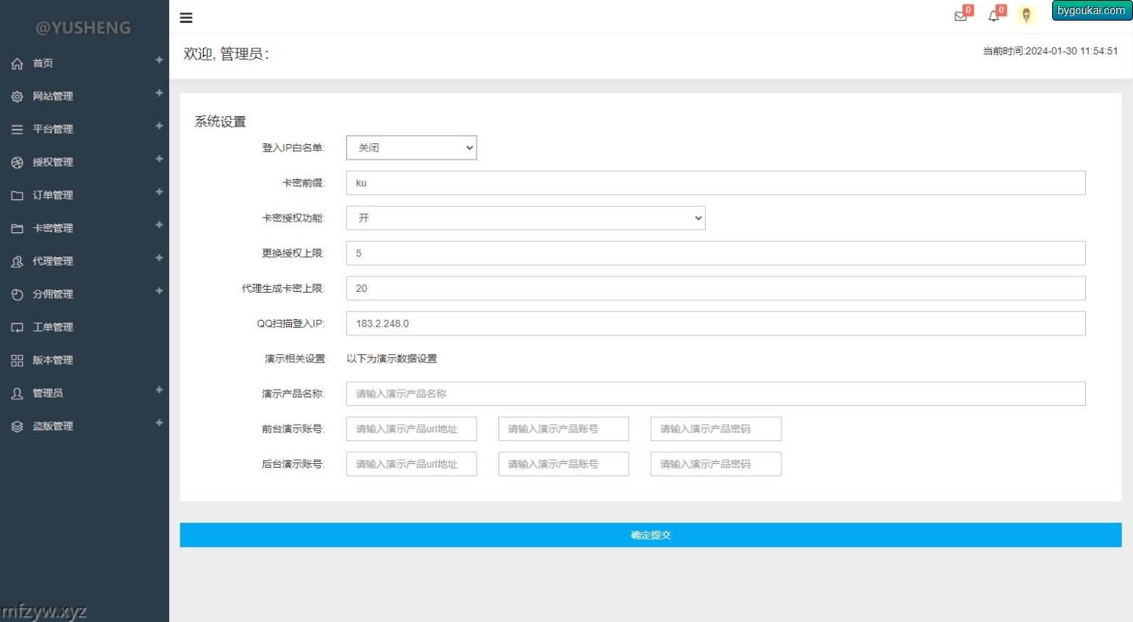Click the home icon beside 首页
The height and width of the screenshot is (622, 1133).
point(17,64)
